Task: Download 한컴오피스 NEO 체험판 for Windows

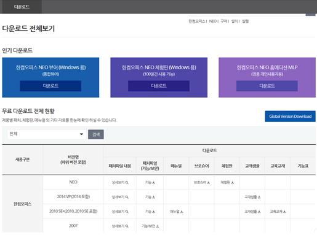Action: [159, 86]
